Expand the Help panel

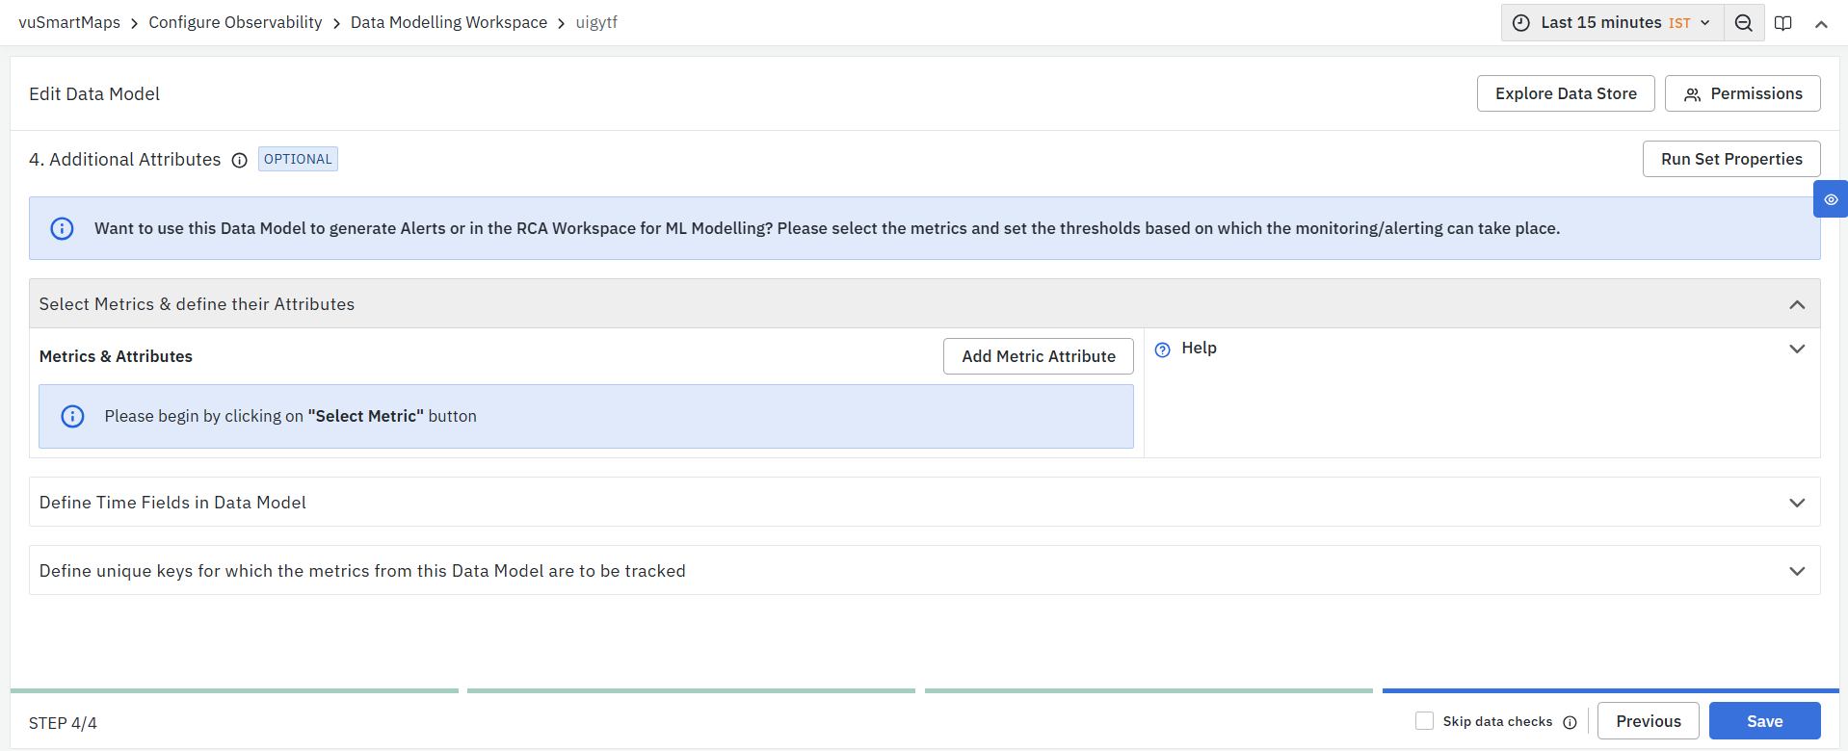1796,349
